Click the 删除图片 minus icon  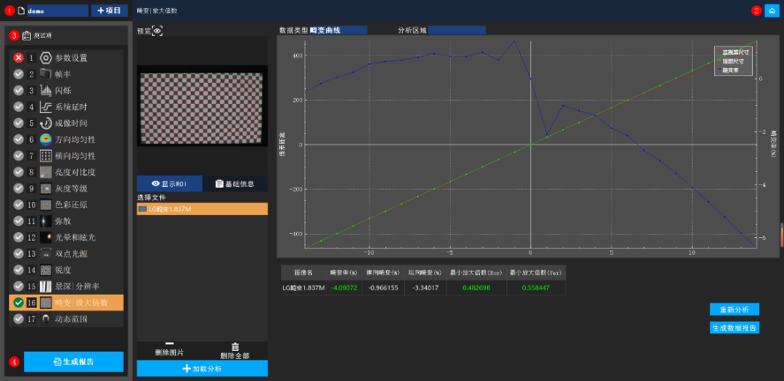pos(170,344)
